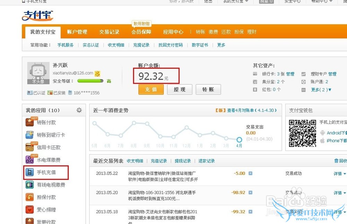347x224 pixels.
Task: Open the 交易记录 tab
Action: 109,32
